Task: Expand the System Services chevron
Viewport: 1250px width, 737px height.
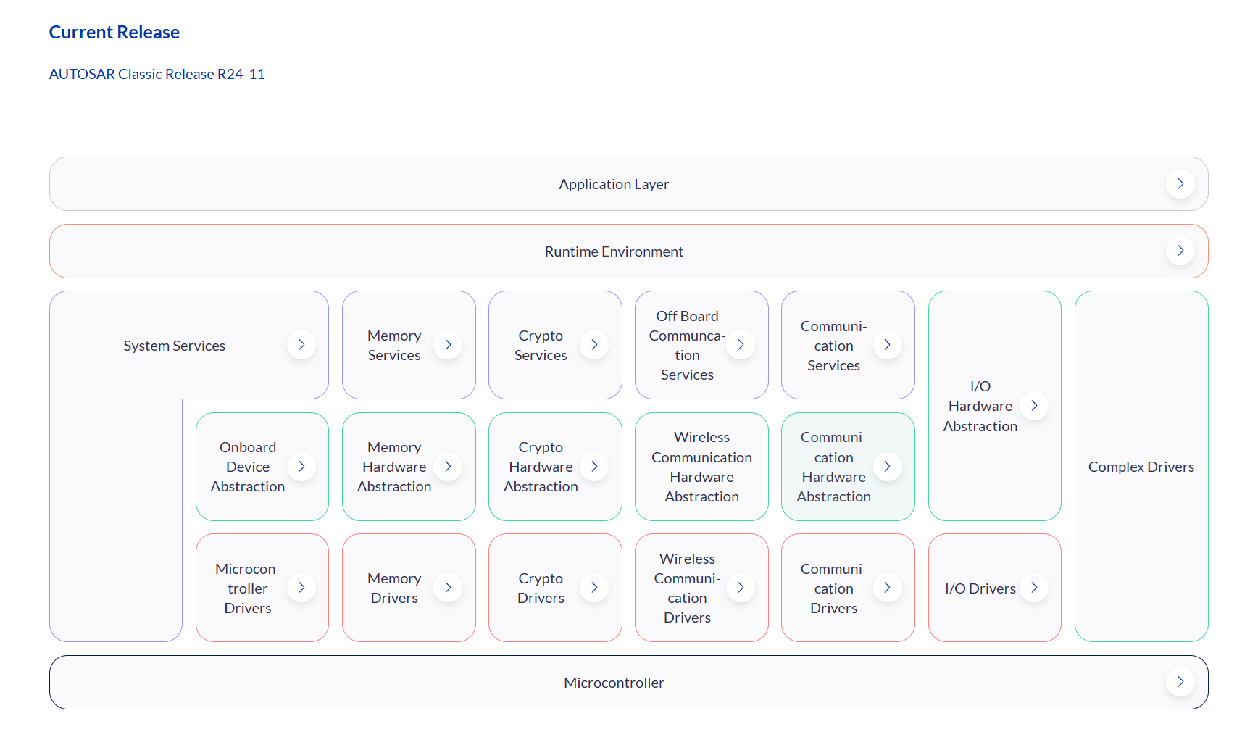Action: pos(301,345)
